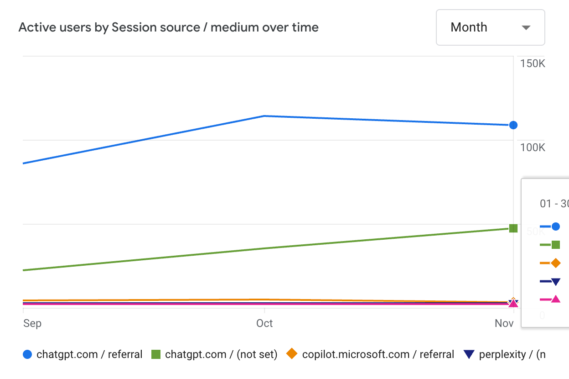
Task: Click the blue line's peak at October
Action: click(x=264, y=116)
